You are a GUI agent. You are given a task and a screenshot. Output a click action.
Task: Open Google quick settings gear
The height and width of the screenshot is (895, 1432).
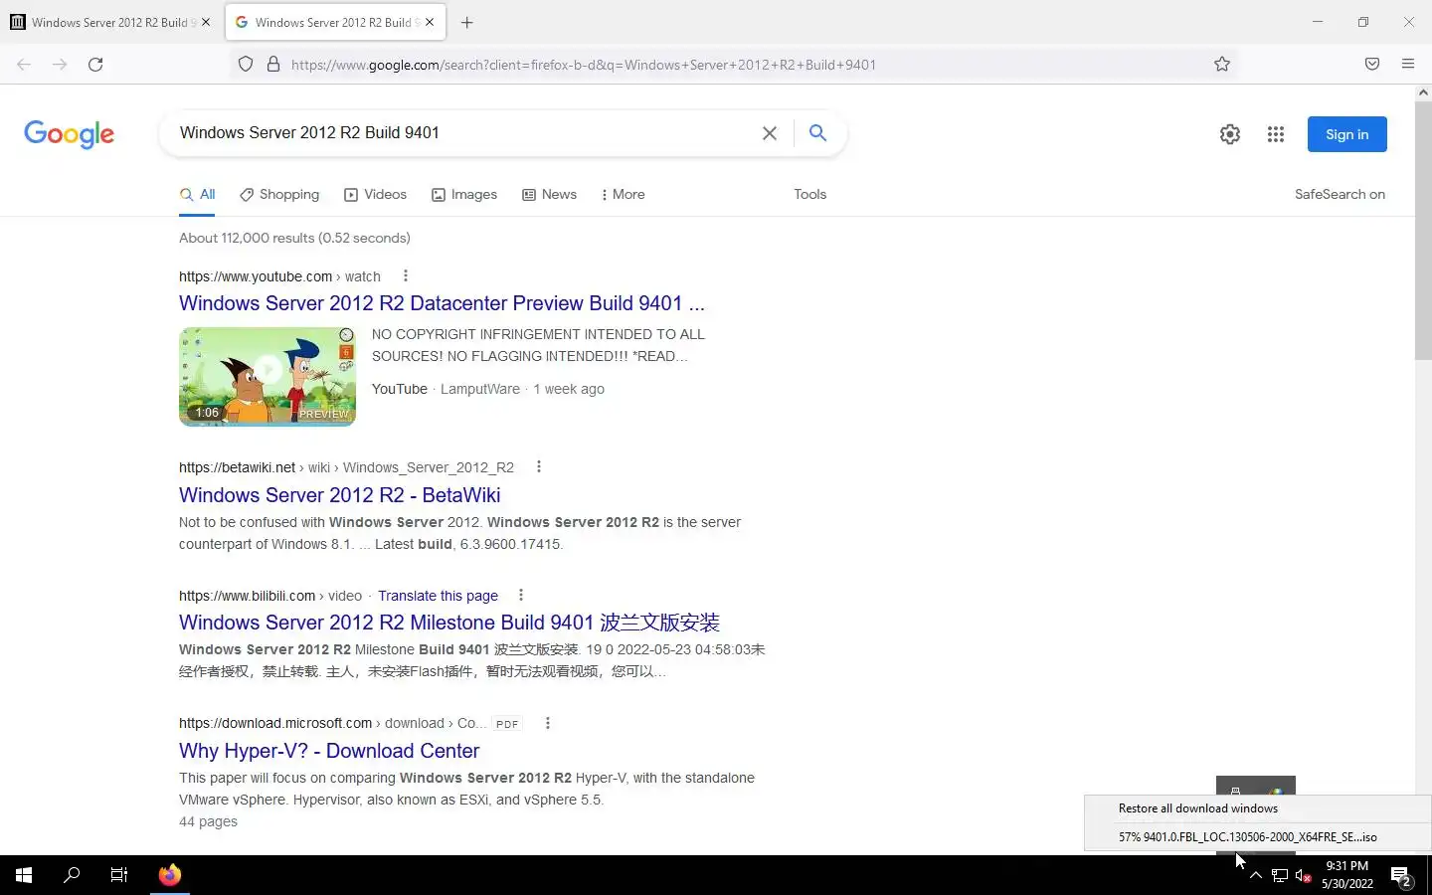click(1230, 134)
